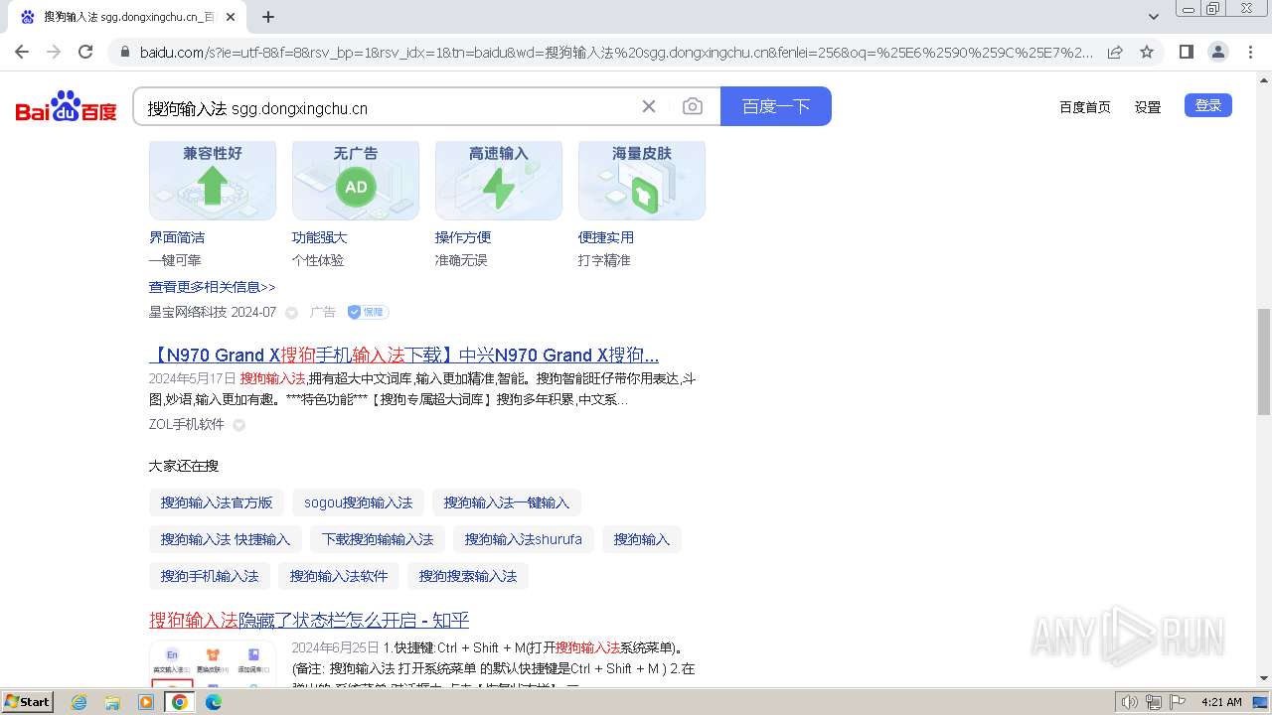
Task: Open 界面简洁 link
Action: [177, 237]
